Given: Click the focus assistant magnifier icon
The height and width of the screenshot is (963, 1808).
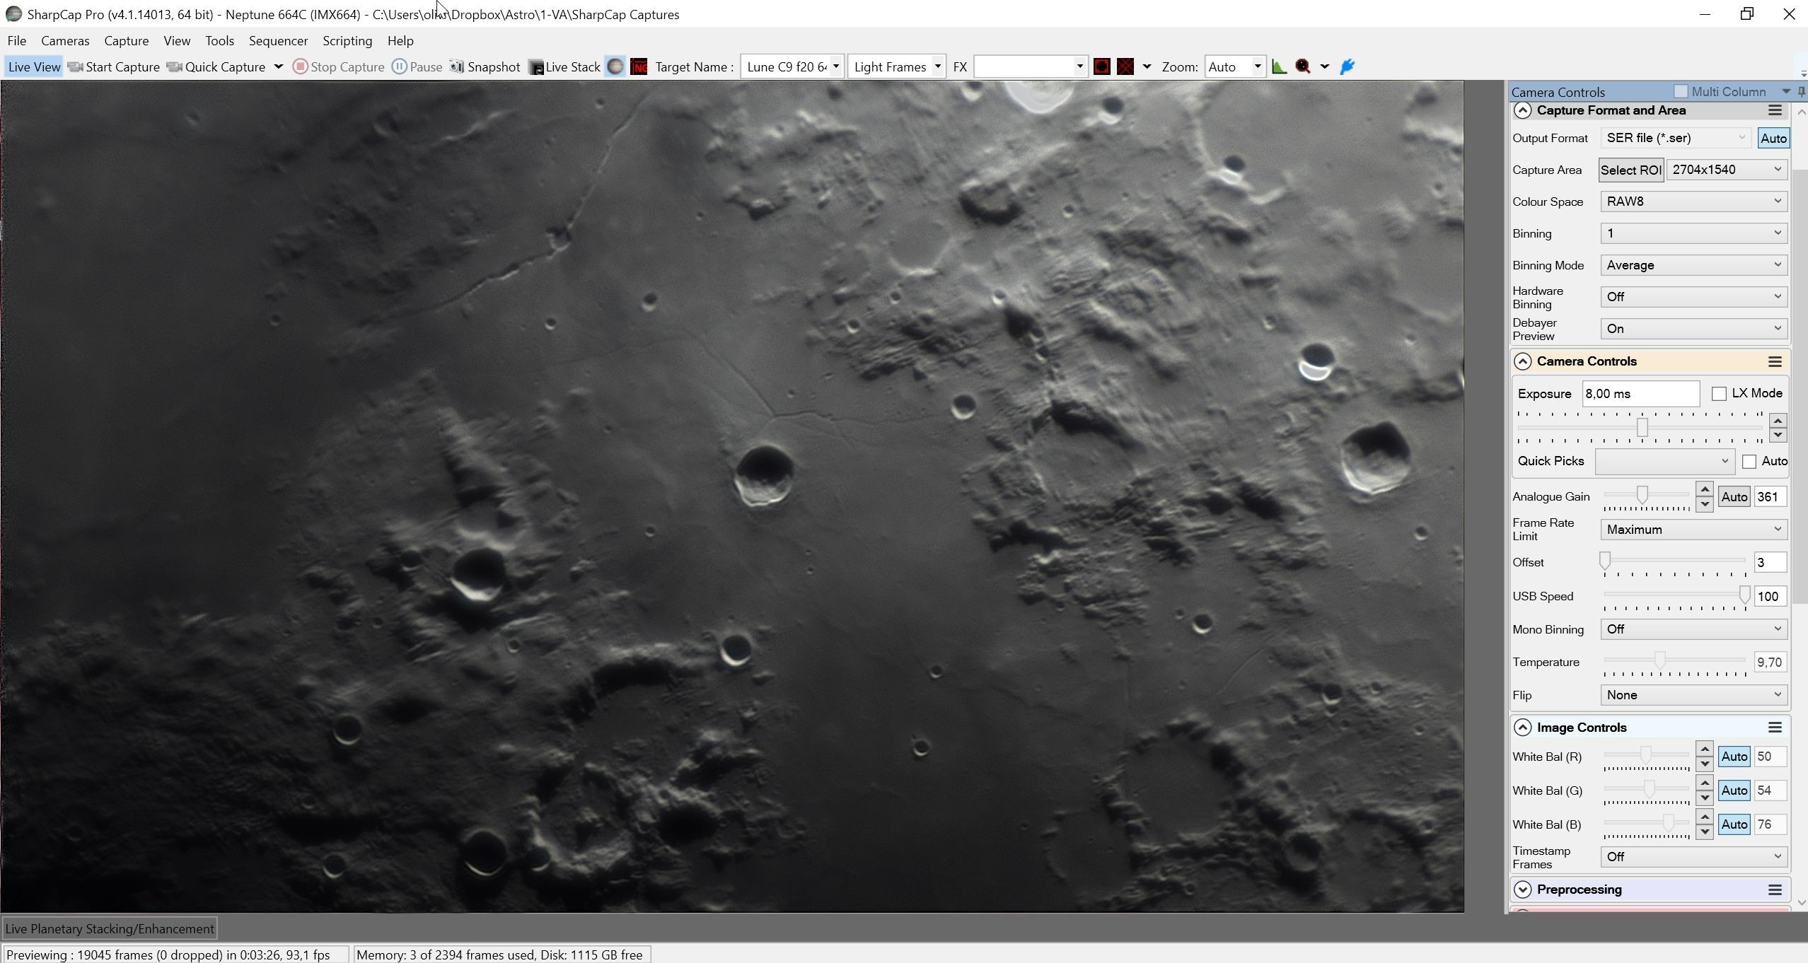Looking at the screenshot, I should 1303,66.
